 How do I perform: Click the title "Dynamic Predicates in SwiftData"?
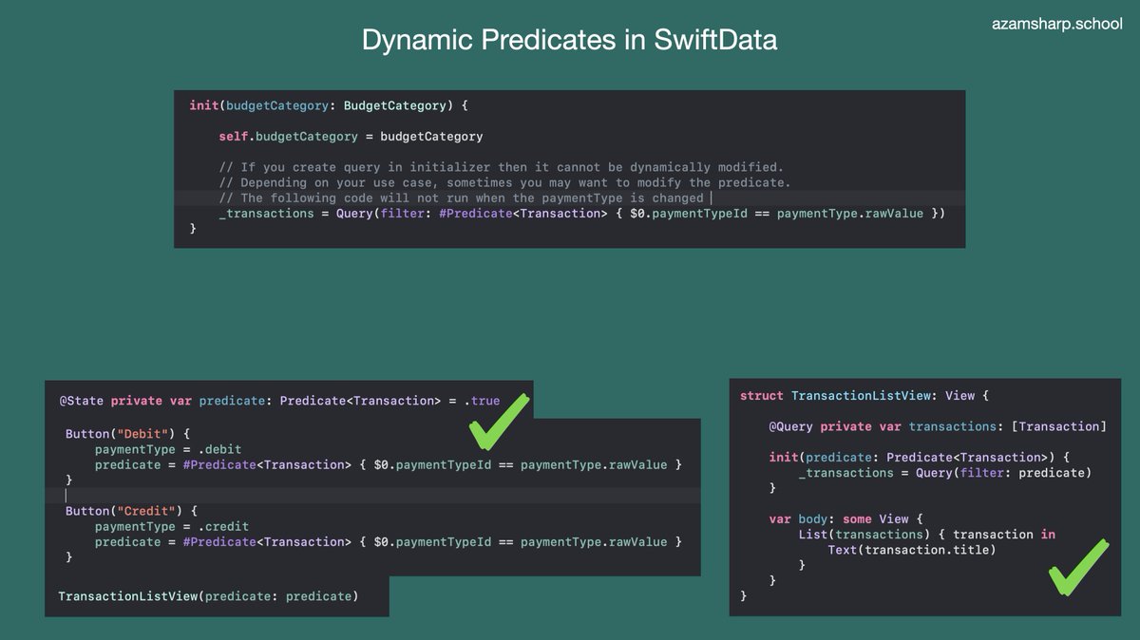[x=569, y=40]
